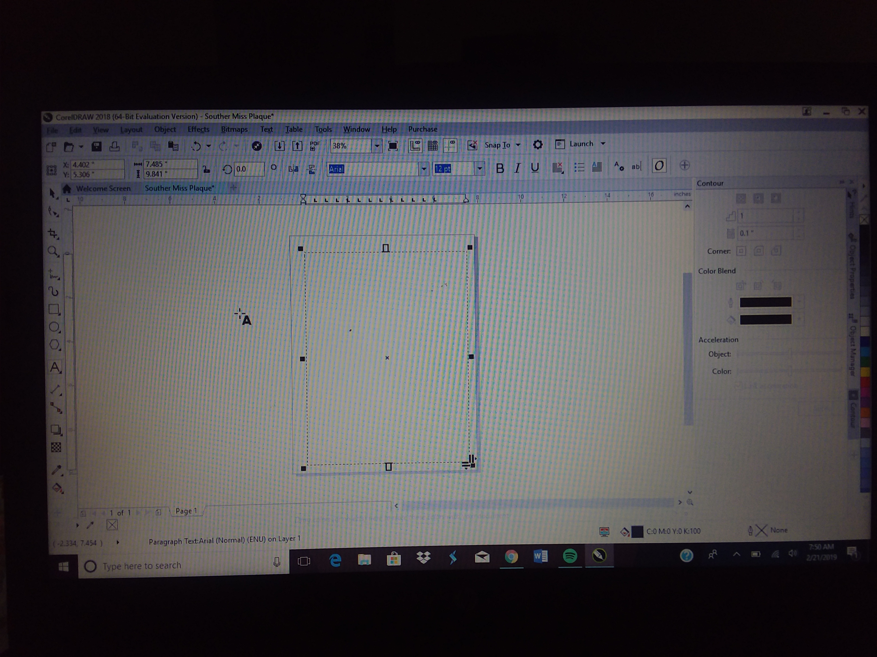
Task: Click the Save floppy disk icon
Action: [x=96, y=147]
